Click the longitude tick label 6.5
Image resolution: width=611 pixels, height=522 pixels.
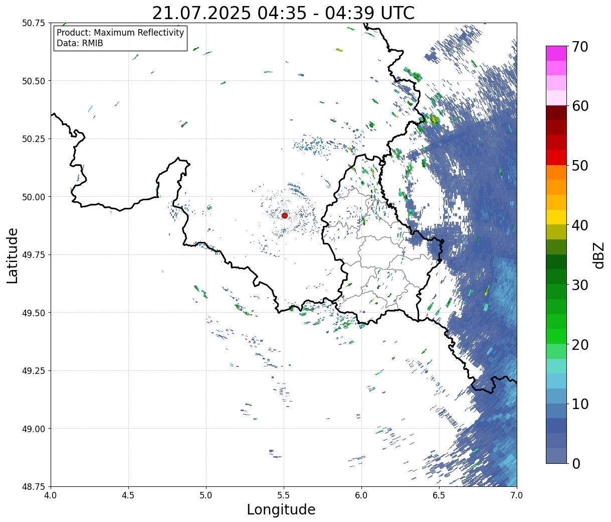click(x=439, y=495)
